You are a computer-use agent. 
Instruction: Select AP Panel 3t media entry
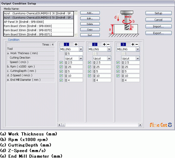pyautogui.click(x=38, y=22)
